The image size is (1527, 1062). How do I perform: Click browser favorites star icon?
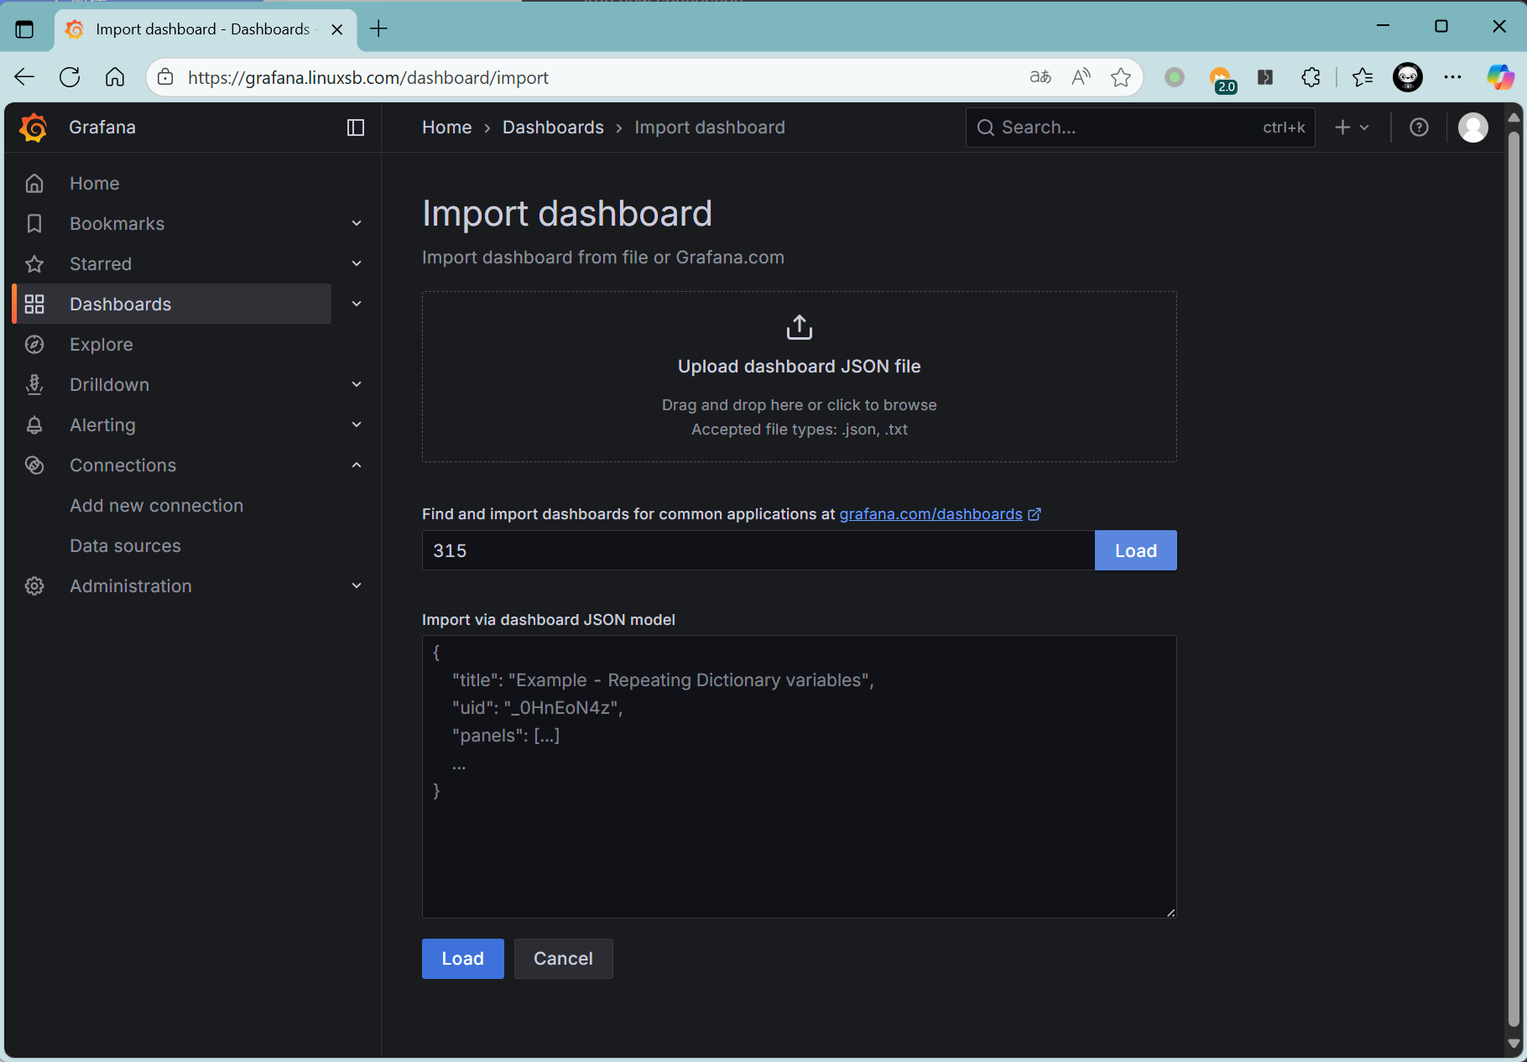(1121, 78)
